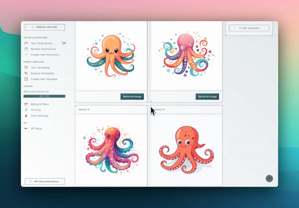Open Your Templates via its archive icon

coord(26,68)
